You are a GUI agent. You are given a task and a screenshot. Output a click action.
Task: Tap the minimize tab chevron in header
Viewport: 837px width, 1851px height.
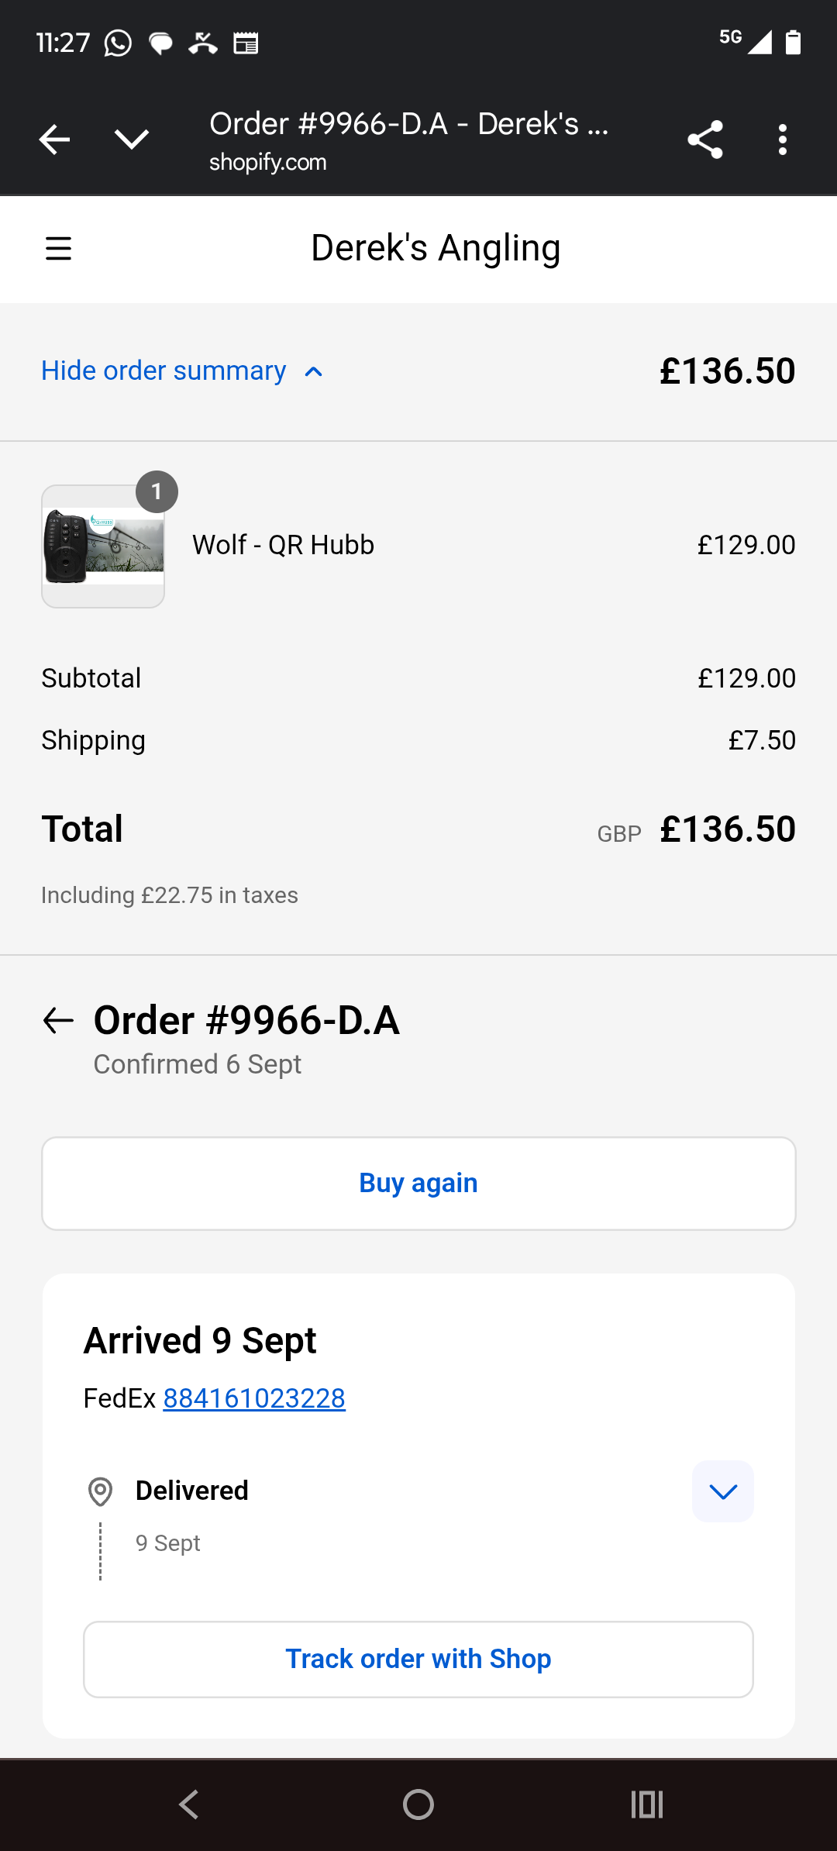[132, 140]
